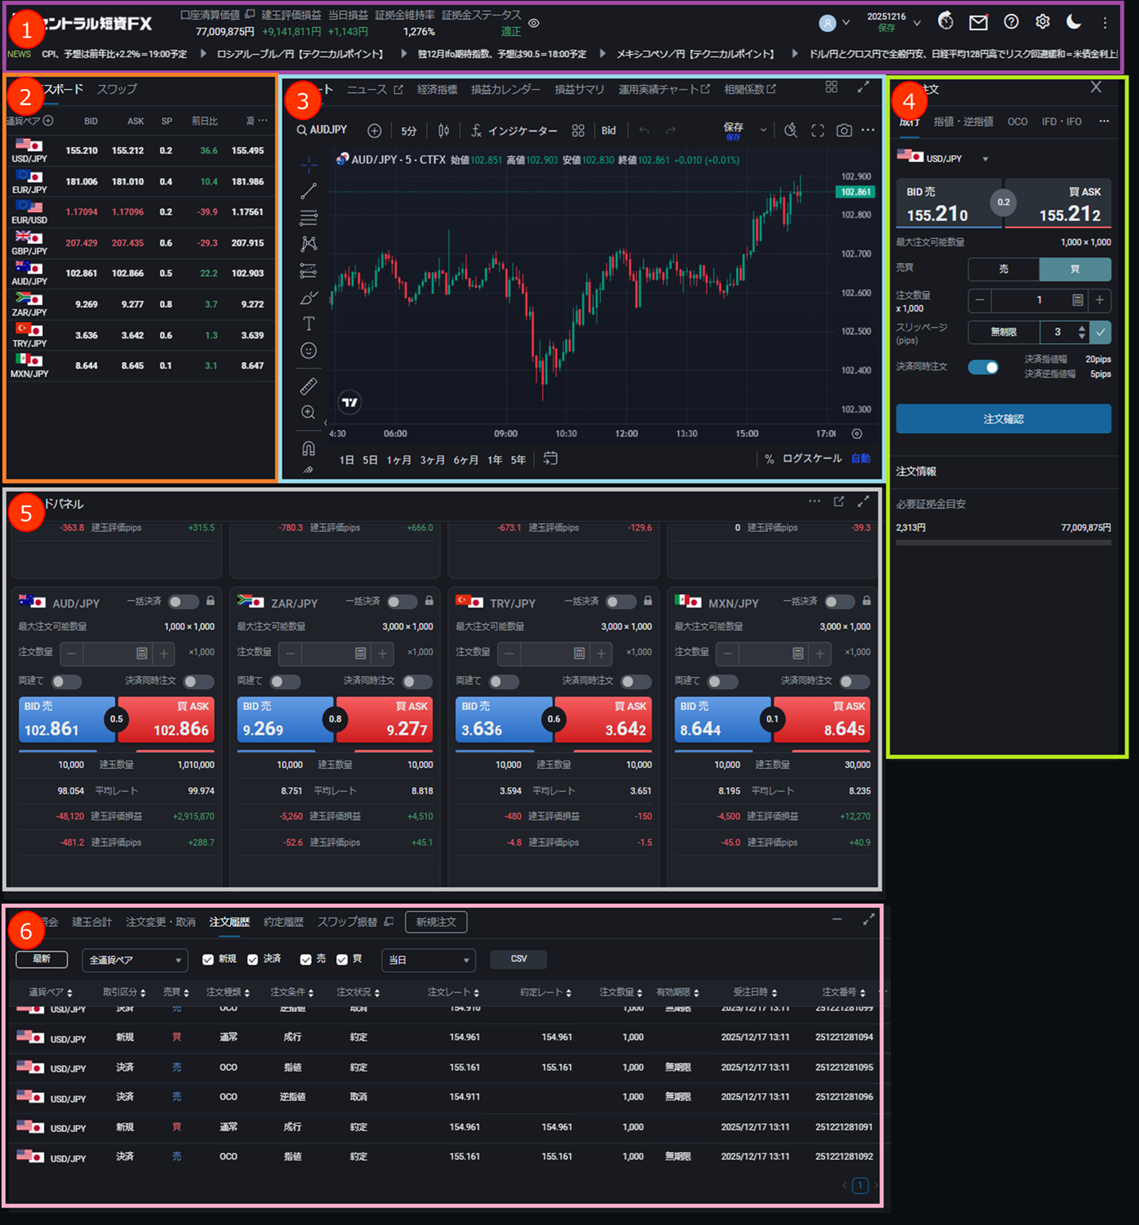This screenshot has height=1225, width=1139.
Task: Expand the 全通貨ペア filter dropdown
Action: [134, 960]
